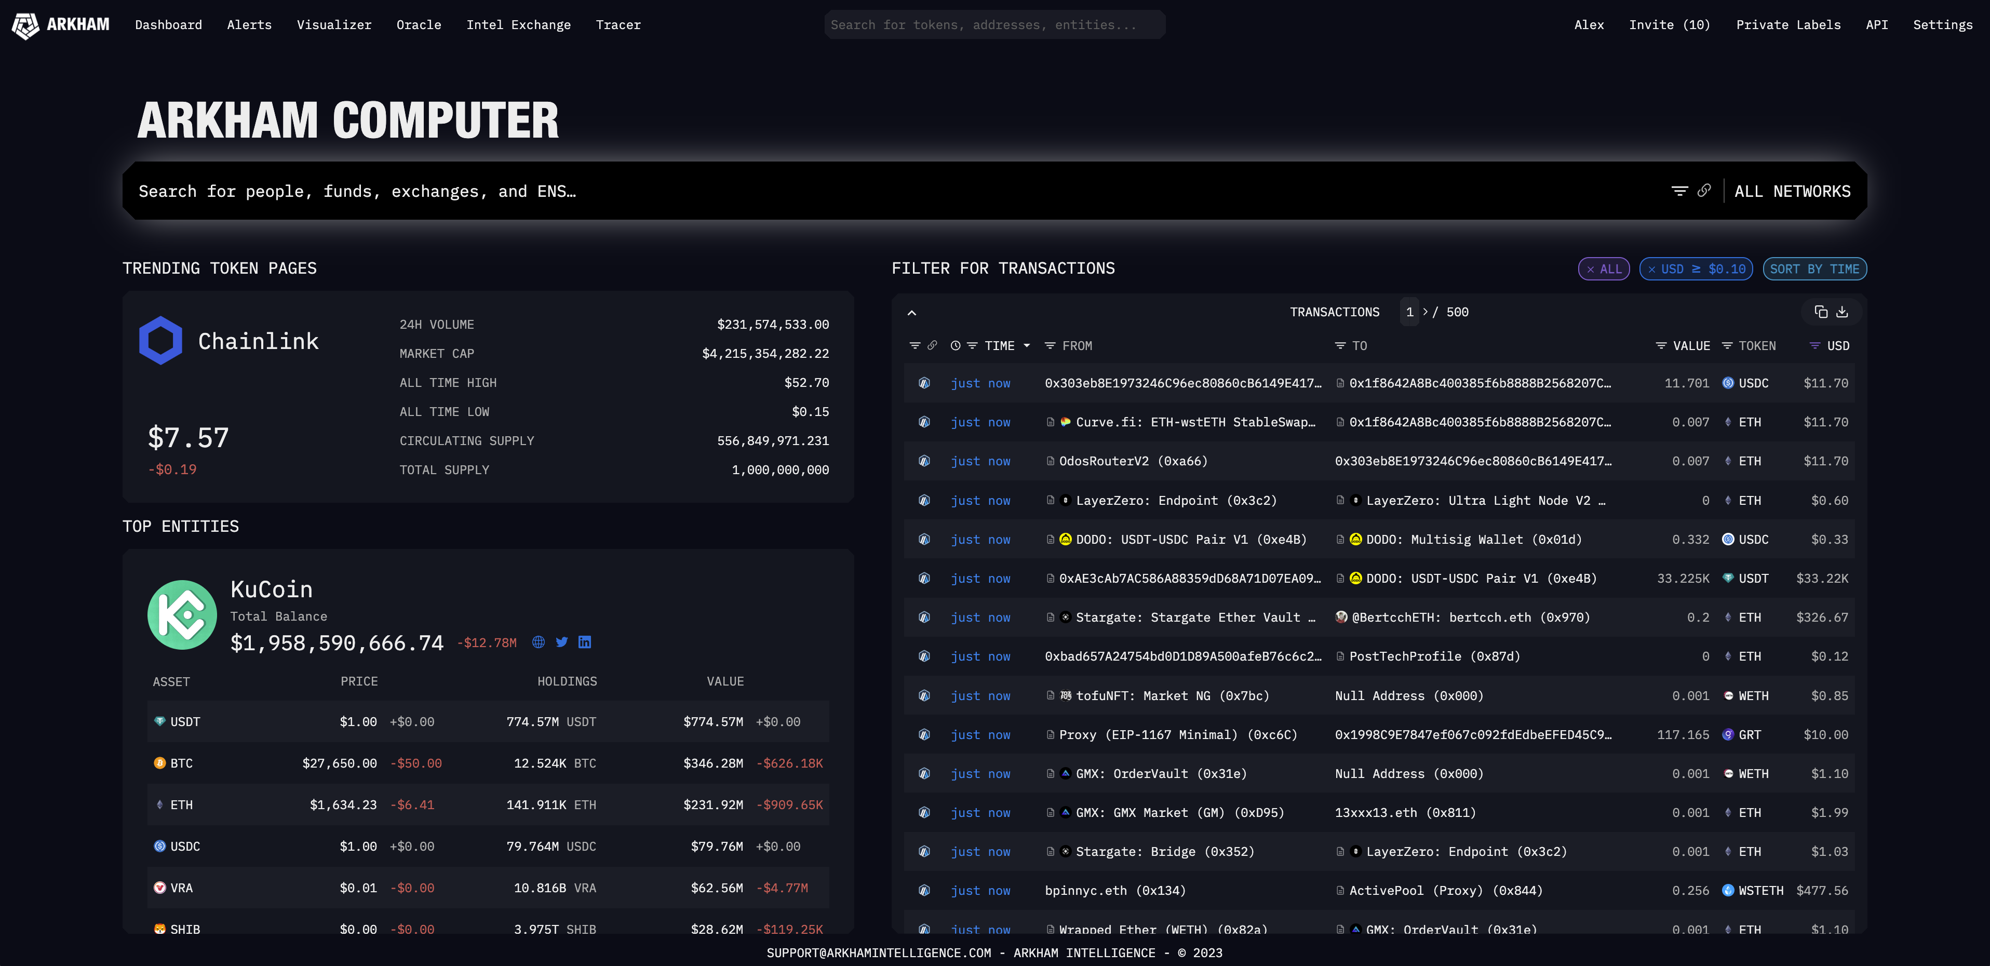Click the GRT token icon

[x=1728, y=735]
